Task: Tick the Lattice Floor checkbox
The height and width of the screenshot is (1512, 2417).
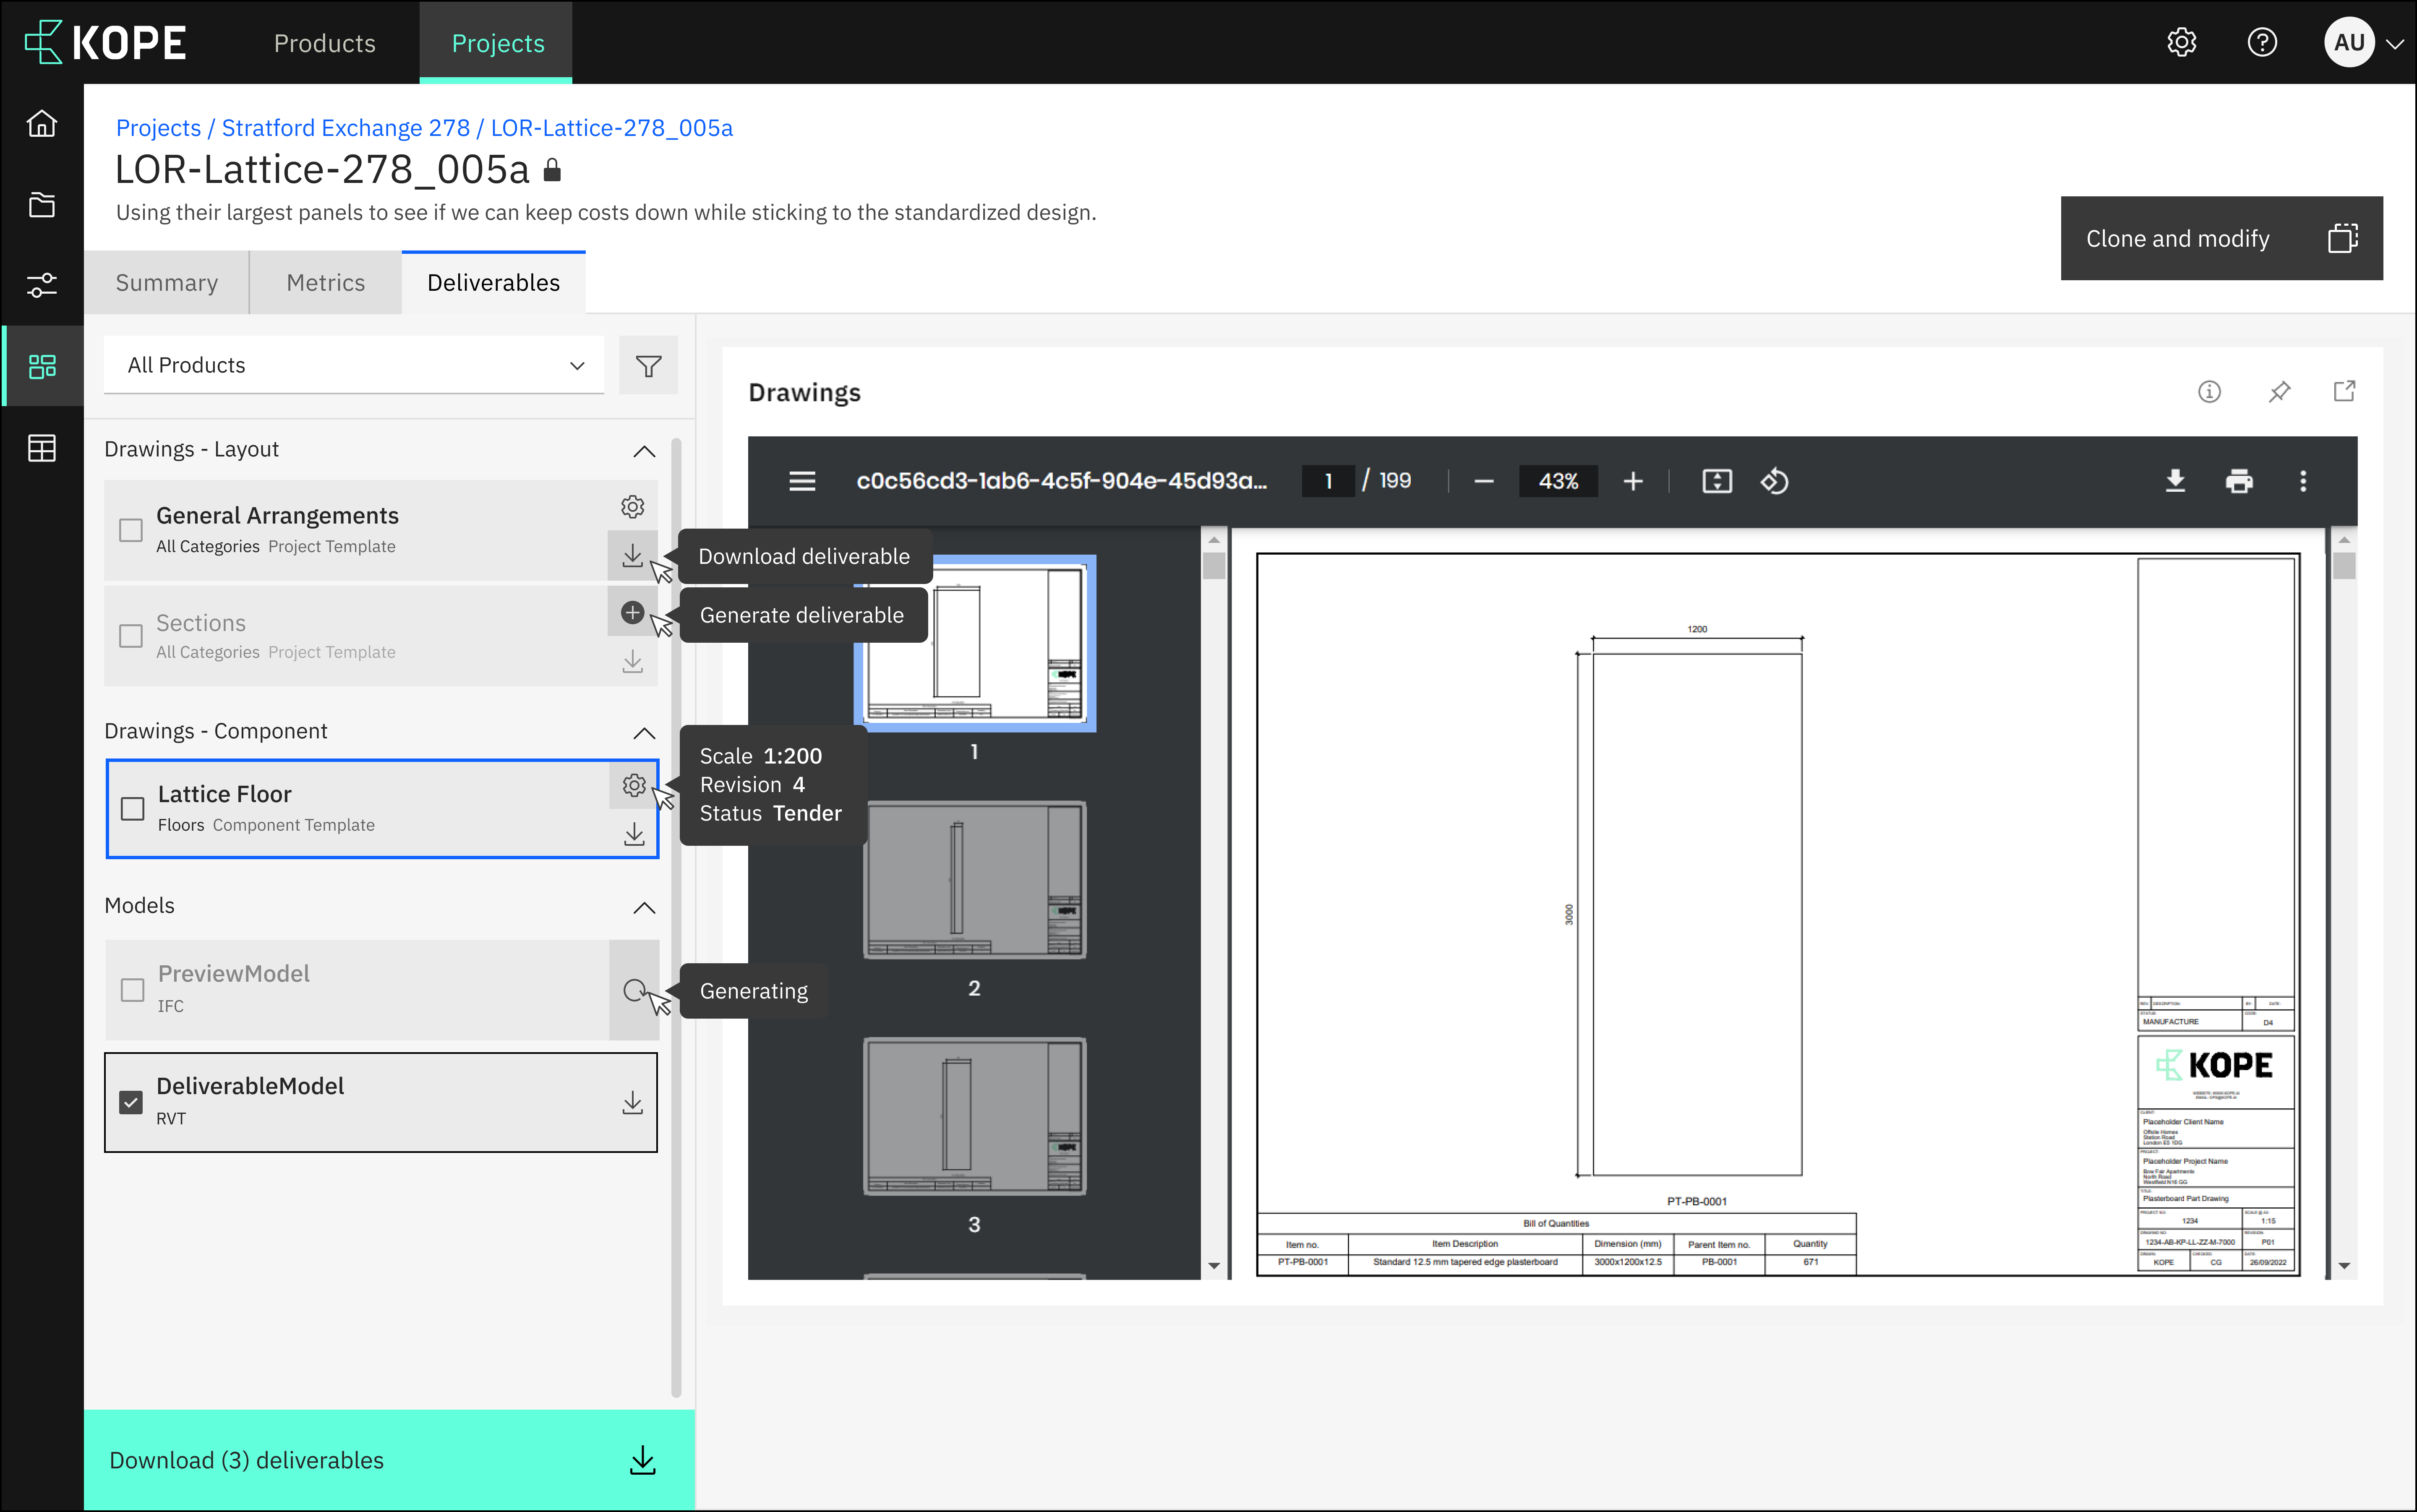Action: pos(133,808)
